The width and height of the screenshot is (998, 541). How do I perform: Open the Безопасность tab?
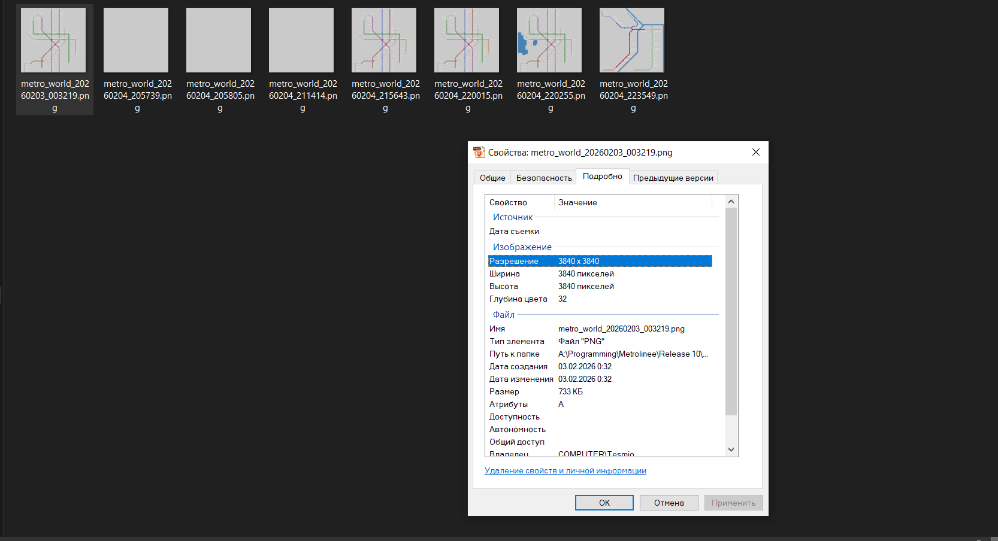pos(544,178)
